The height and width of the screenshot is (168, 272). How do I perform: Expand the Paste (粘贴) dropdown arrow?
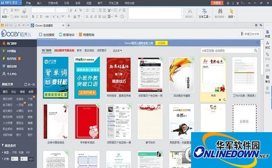tap(8, 17)
